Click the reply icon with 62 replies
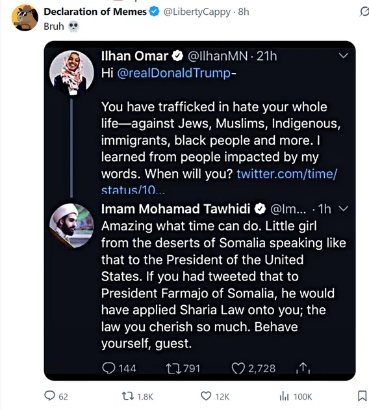 pos(49,396)
